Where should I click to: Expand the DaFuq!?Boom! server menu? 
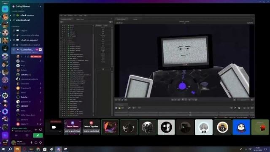[x=40, y=7]
